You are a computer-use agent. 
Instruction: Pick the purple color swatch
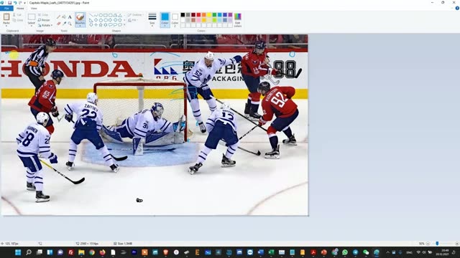click(230, 15)
